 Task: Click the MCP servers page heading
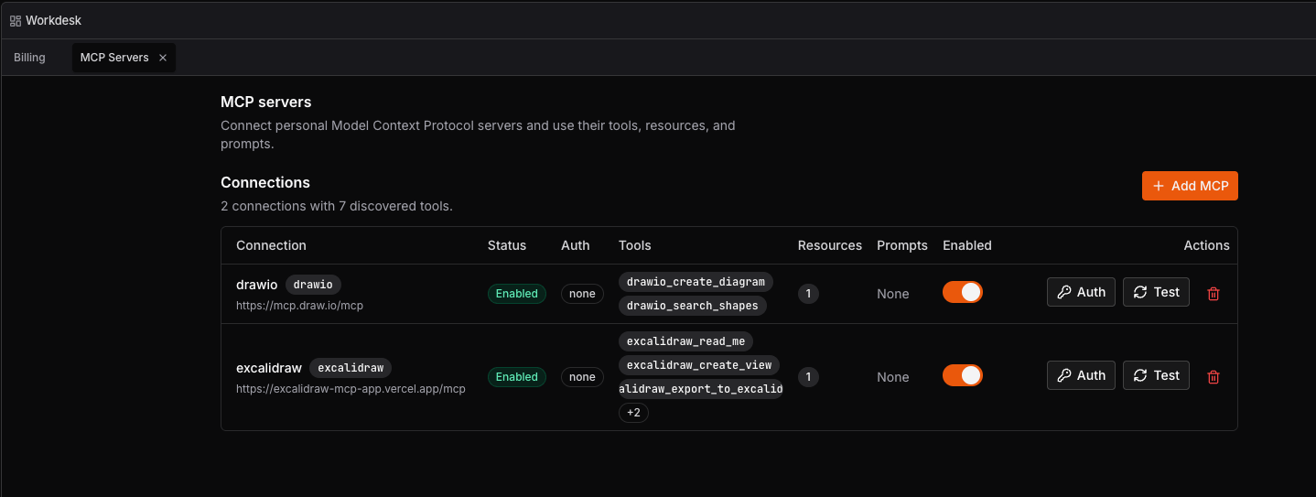266,102
